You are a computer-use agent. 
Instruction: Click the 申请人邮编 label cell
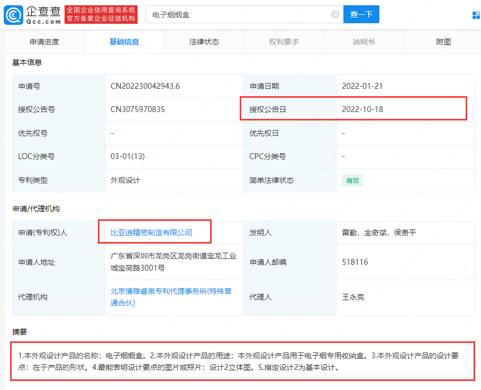[290, 262]
